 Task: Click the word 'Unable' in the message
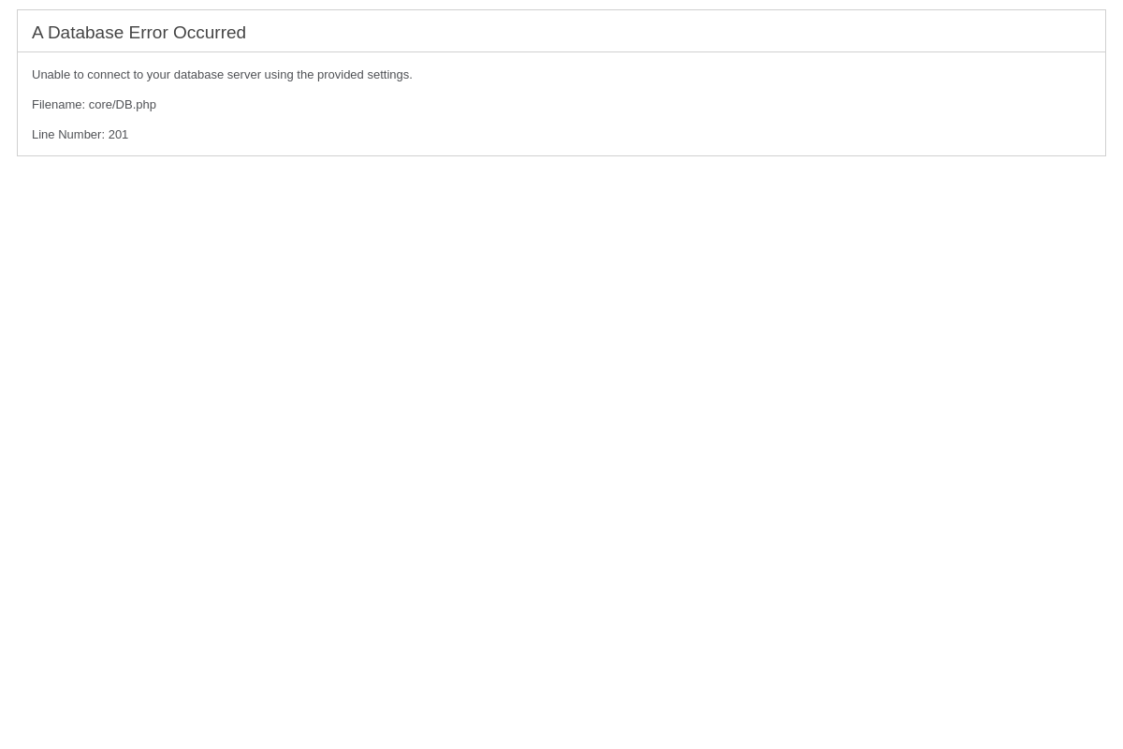pos(51,74)
